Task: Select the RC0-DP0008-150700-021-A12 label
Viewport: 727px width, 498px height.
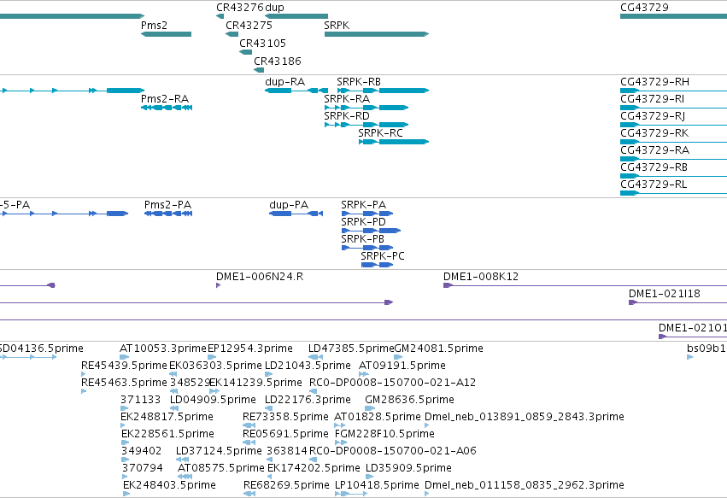Action: click(x=392, y=383)
